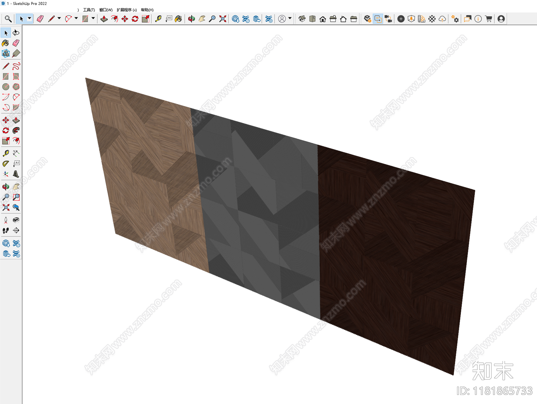The width and height of the screenshot is (537, 404).
Task: Switch to Front view house icon
Action: click(x=323, y=19)
